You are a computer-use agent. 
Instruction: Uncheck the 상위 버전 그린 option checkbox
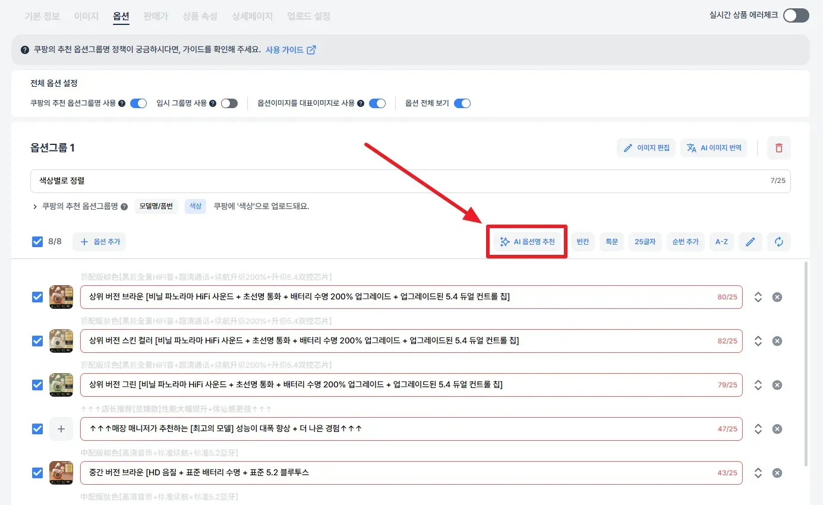[x=37, y=385]
